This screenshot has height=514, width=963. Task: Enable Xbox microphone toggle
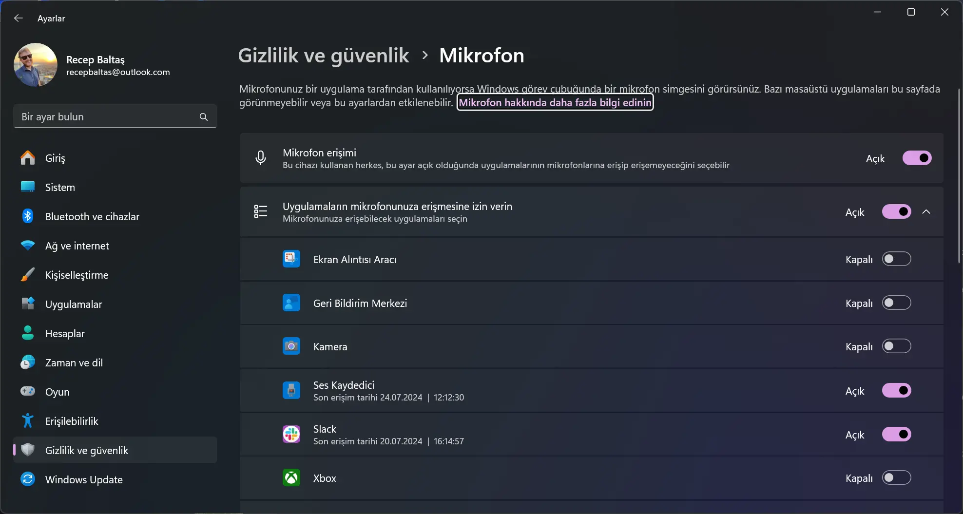(896, 478)
